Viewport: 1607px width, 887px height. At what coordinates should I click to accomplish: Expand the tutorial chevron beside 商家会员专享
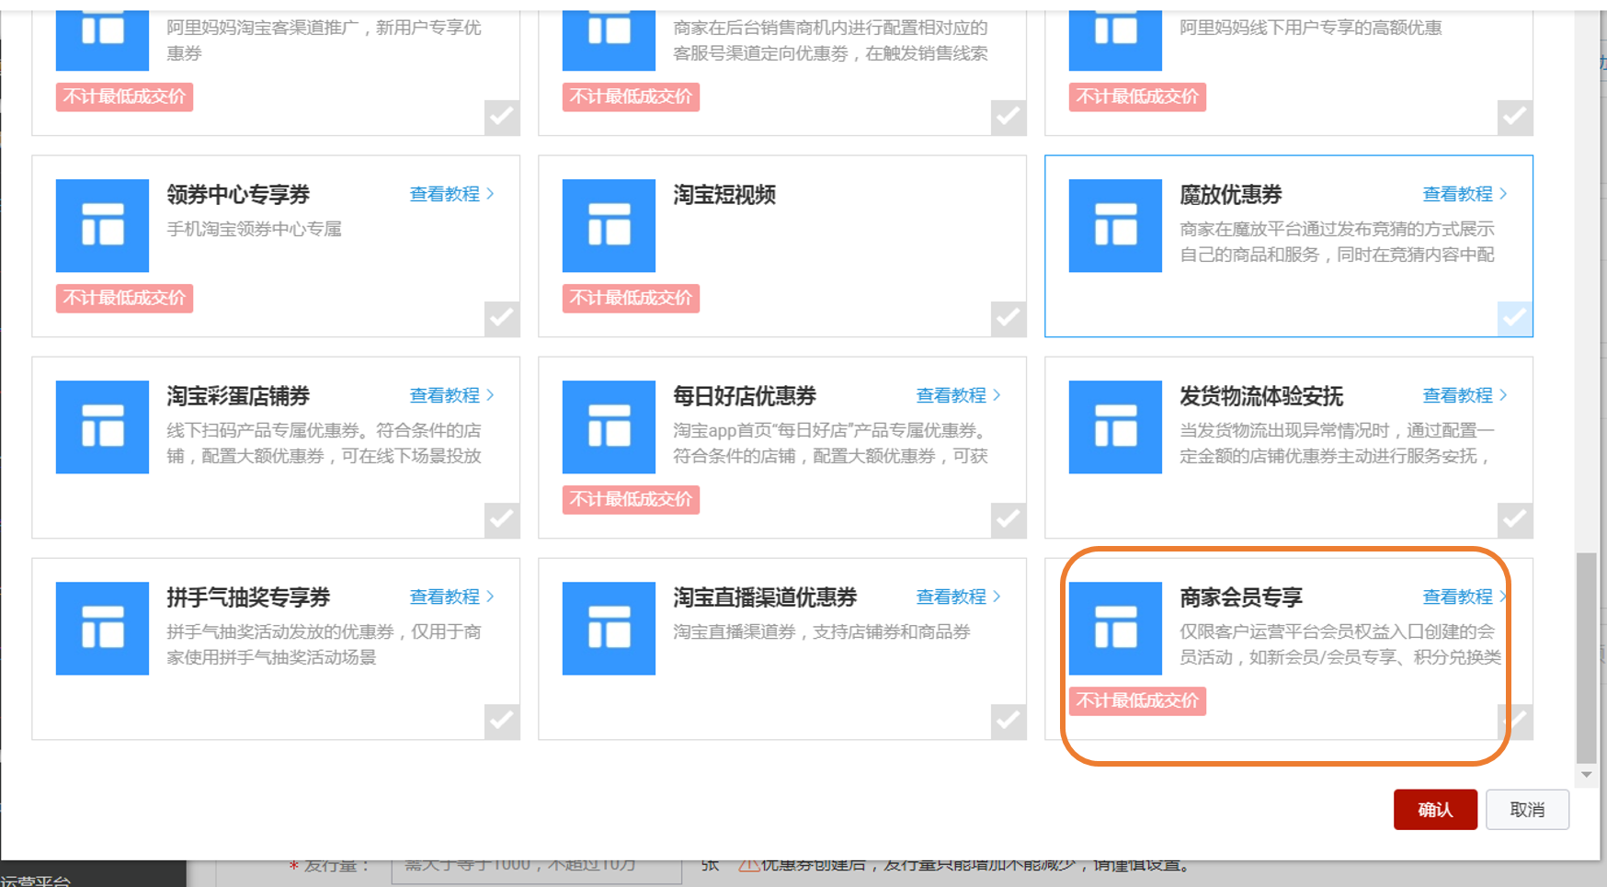tap(1505, 596)
